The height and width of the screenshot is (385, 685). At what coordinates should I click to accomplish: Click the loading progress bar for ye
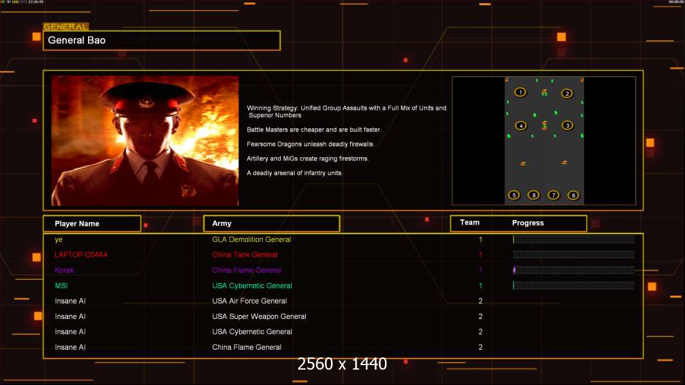[574, 239]
